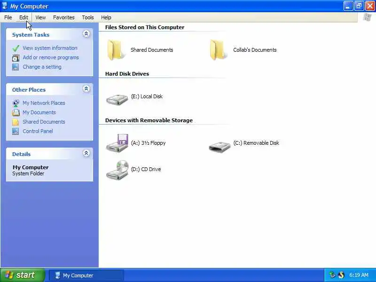This screenshot has height=282, width=376.
Task: Open the Shared Documents folder icon
Action: tap(116, 50)
